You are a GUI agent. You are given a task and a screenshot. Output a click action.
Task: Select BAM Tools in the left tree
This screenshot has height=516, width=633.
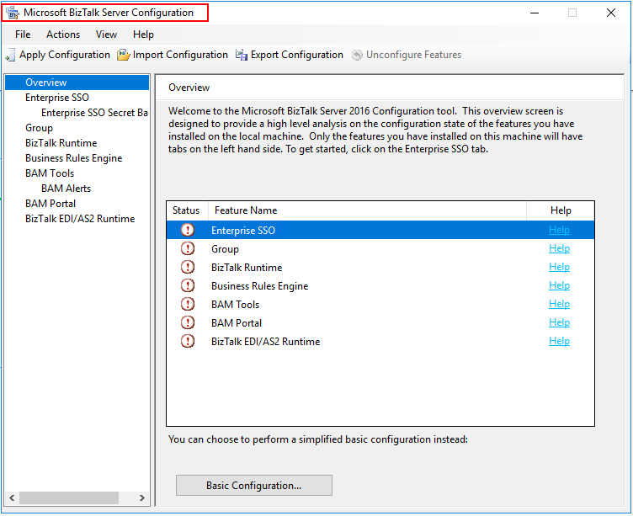[x=50, y=173]
